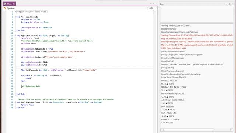This screenshot has width=236, height=133.
Task: Click 'After Hours (NDX) 7382.28' log entry
Action: coord(173,100)
